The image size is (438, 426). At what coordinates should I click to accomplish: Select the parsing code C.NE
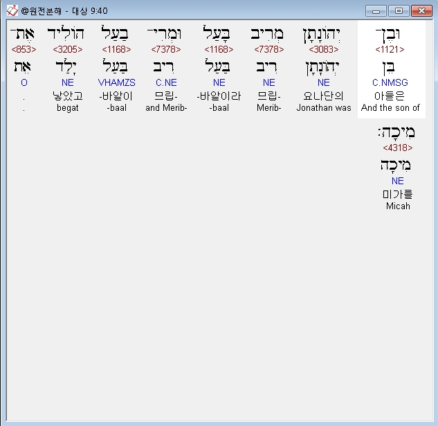(166, 82)
